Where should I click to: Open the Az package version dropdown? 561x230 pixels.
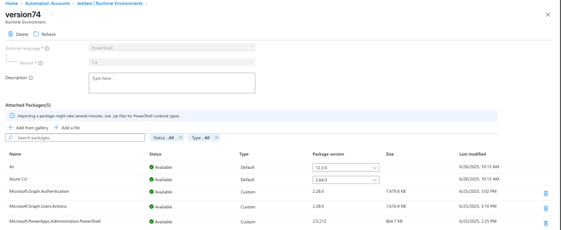[x=346, y=168]
